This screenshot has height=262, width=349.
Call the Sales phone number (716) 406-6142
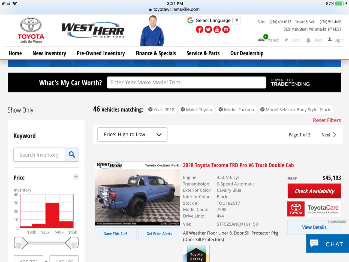click(280, 22)
